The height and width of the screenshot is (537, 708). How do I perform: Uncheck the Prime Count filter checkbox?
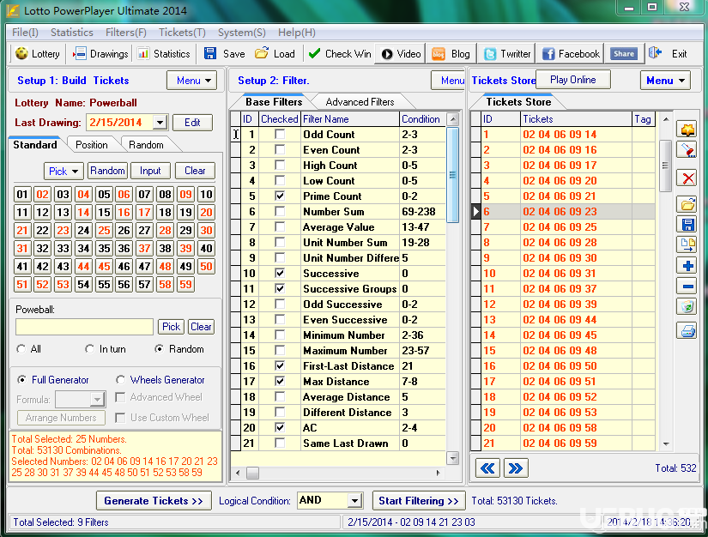pyautogui.click(x=280, y=196)
